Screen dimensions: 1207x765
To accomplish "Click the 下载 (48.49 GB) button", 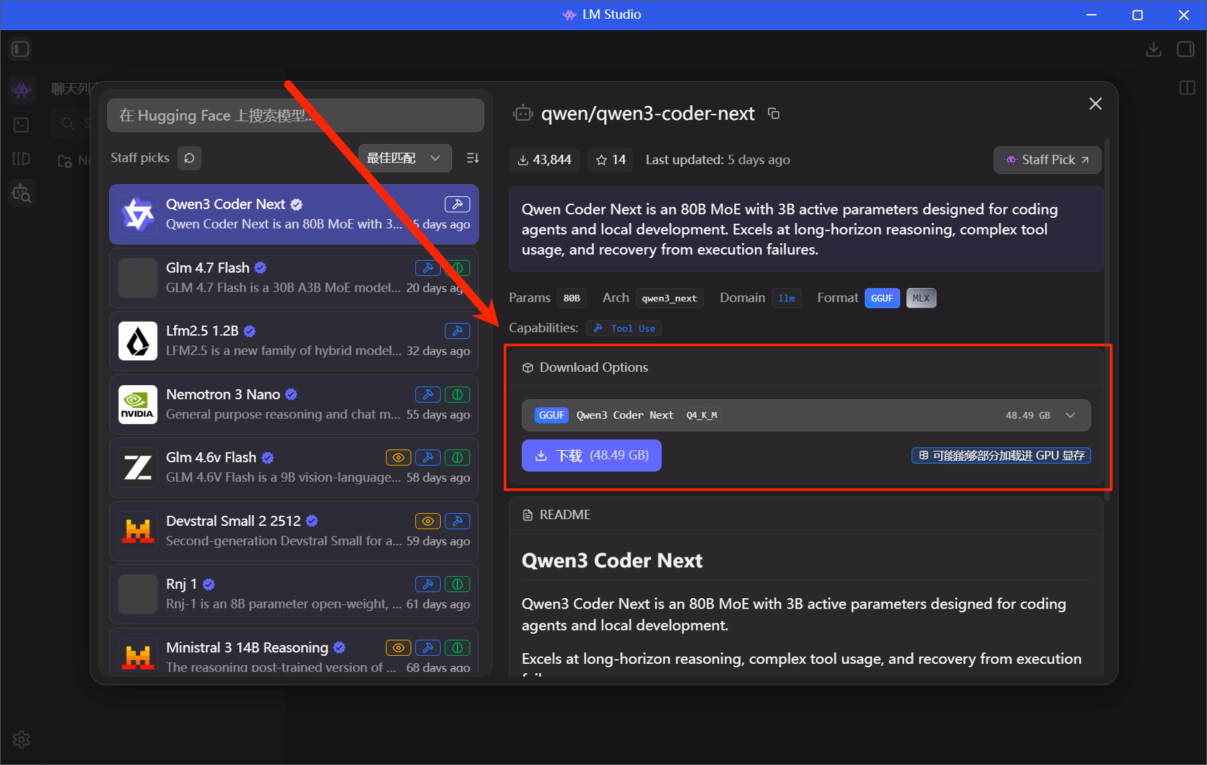I will (x=591, y=456).
